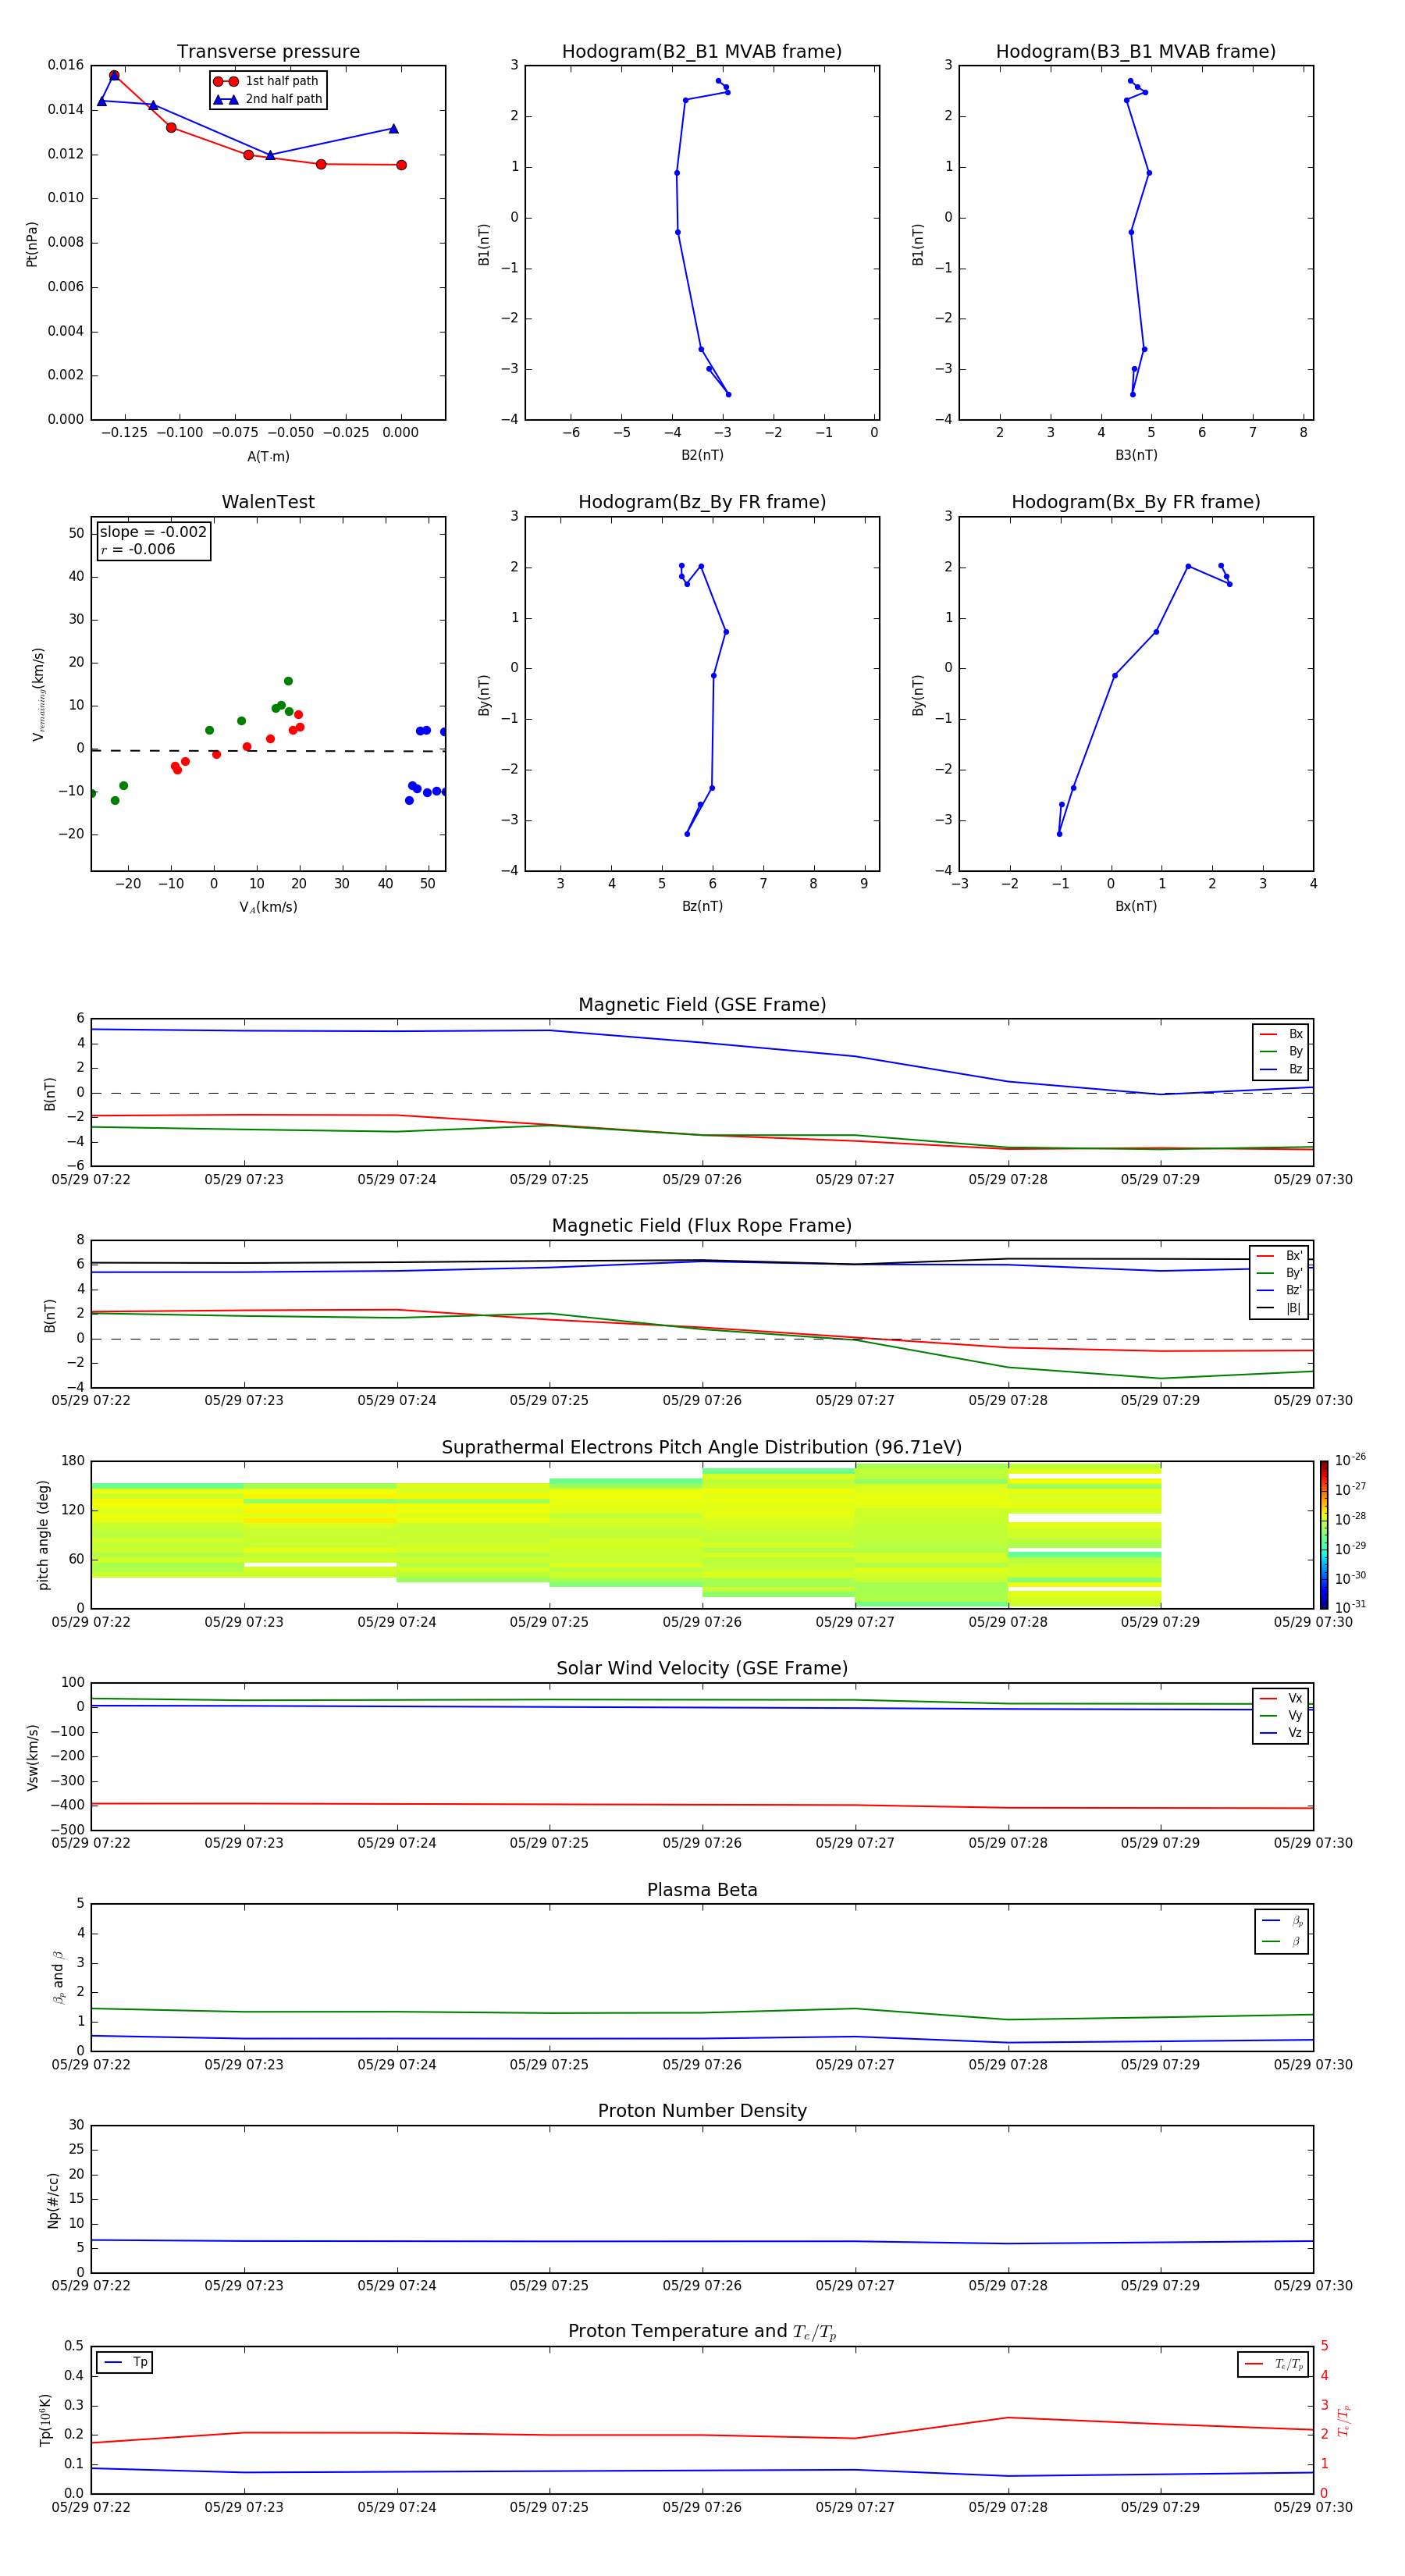Select the "β" plasma beta legend entry

(1282, 1941)
